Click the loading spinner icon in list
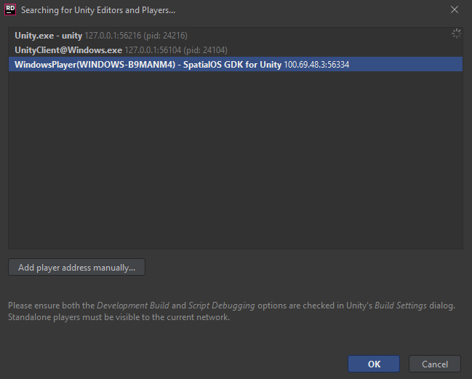 [x=456, y=33]
